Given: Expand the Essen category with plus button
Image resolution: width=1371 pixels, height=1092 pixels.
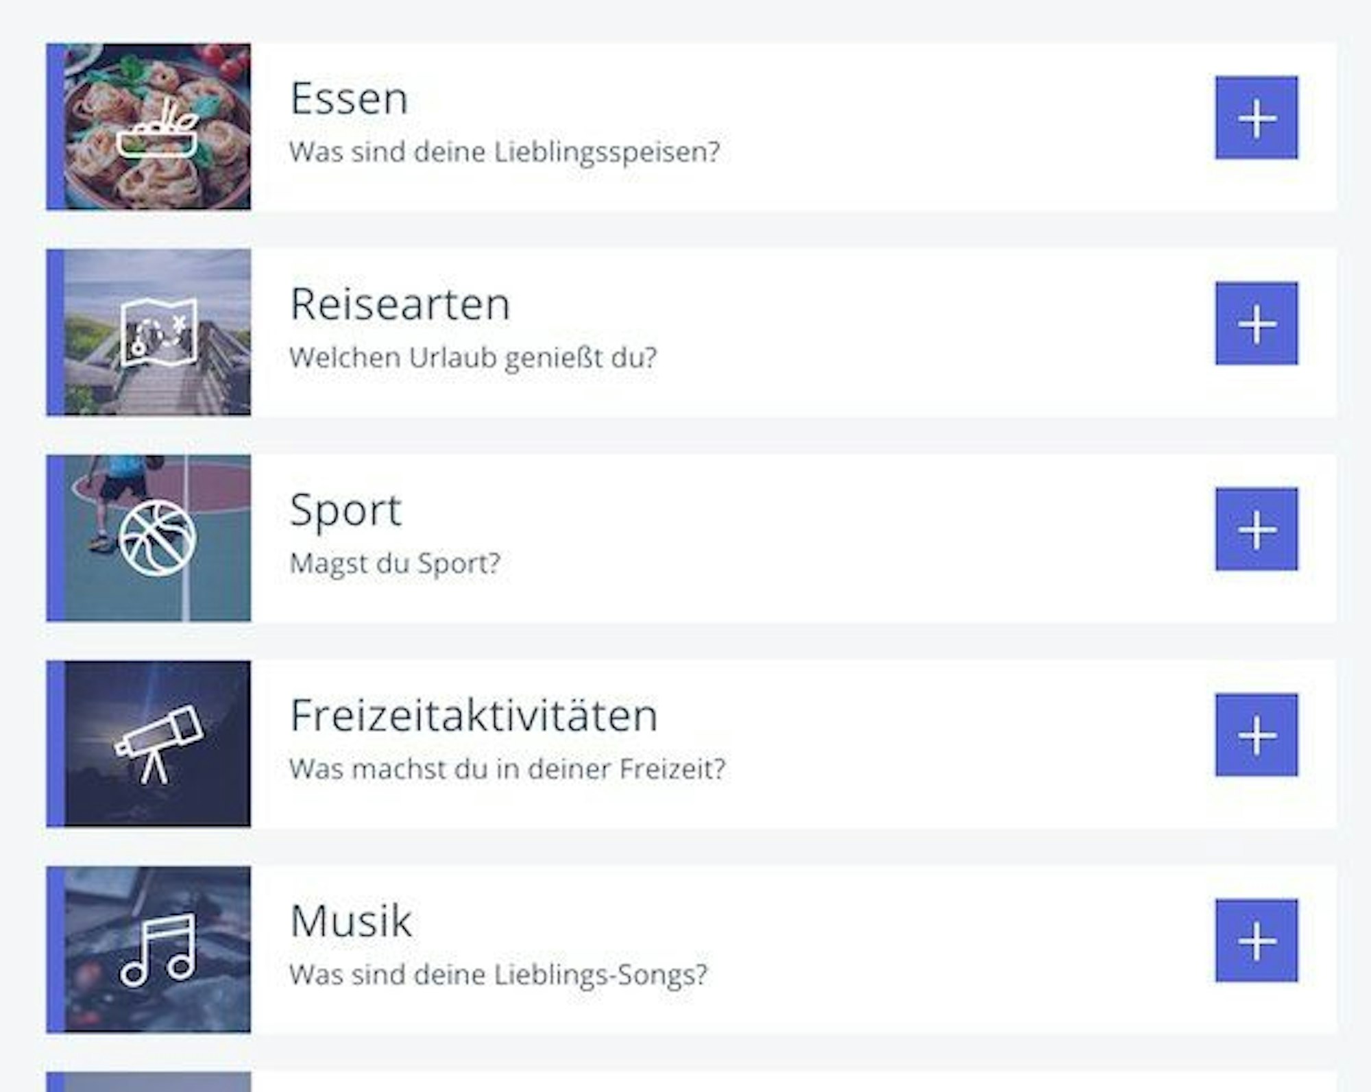Looking at the screenshot, I should coord(1256,118).
